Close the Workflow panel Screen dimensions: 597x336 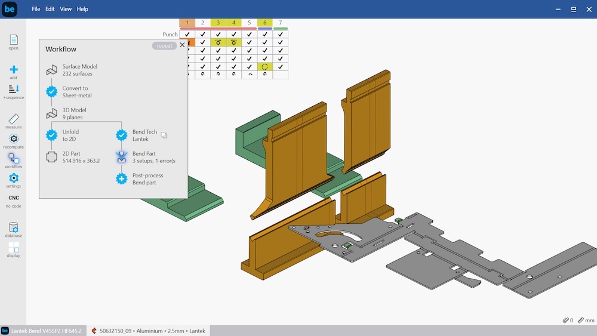click(x=182, y=45)
